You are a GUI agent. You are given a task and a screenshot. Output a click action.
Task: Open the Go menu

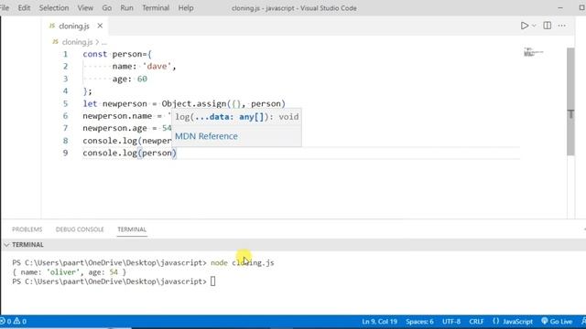(107, 8)
